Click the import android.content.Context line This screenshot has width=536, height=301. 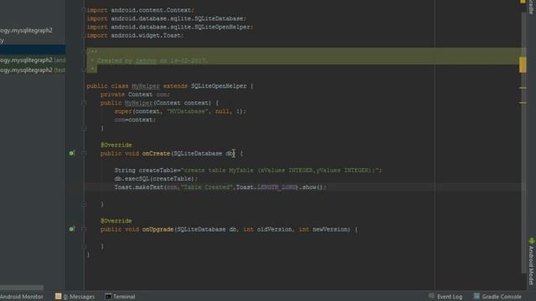[141, 10]
